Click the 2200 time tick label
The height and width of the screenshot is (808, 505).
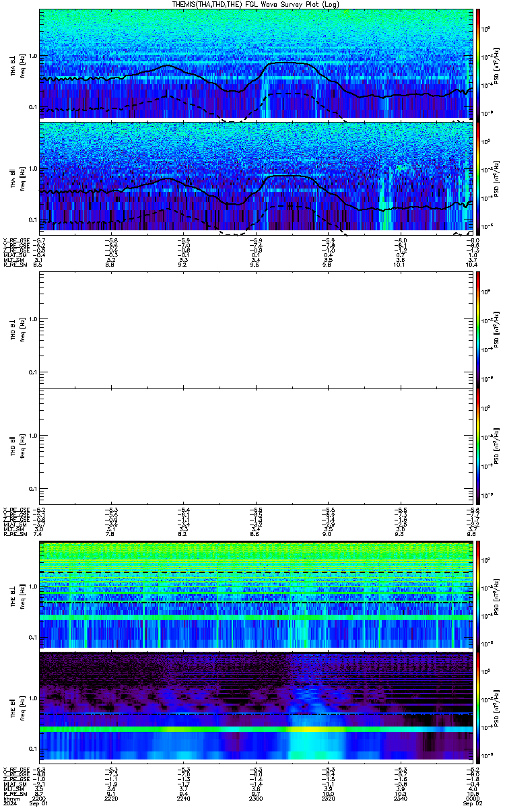click(x=40, y=797)
